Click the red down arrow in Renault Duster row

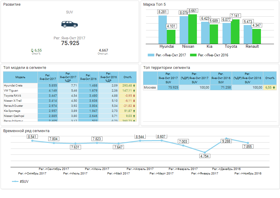134,106
